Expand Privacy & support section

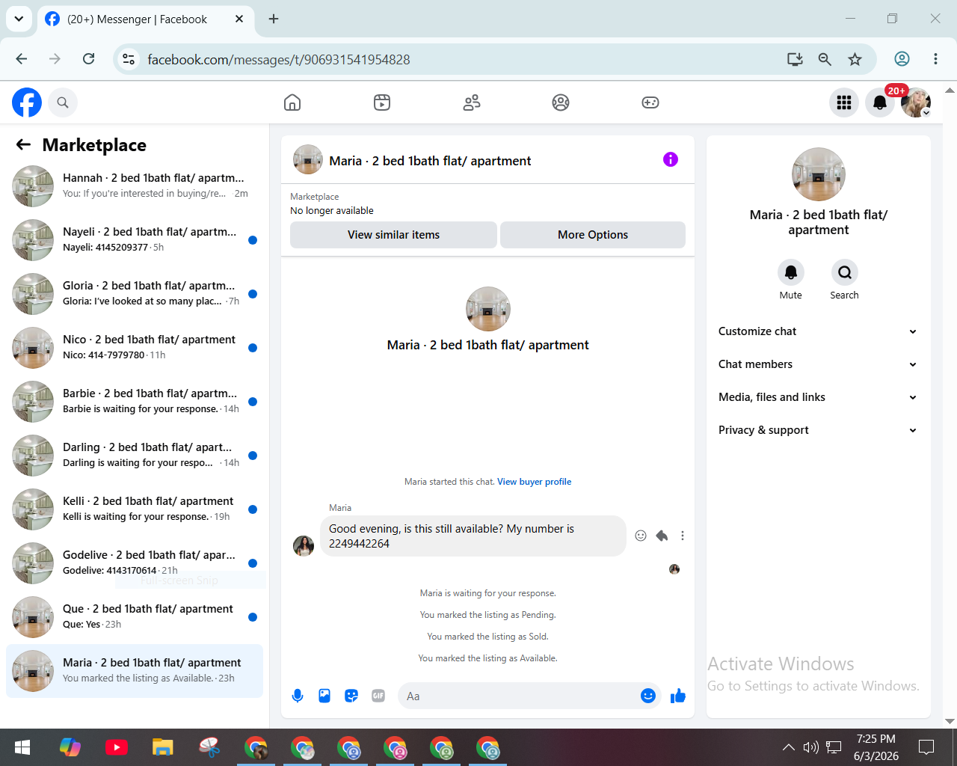[x=818, y=430]
